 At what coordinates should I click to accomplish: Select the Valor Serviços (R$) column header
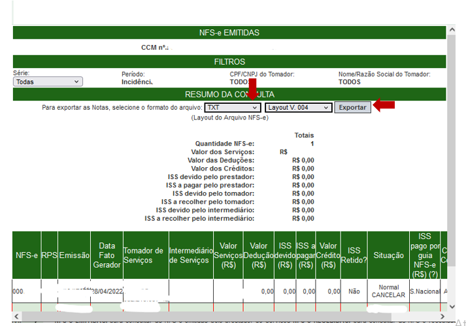[228, 255]
